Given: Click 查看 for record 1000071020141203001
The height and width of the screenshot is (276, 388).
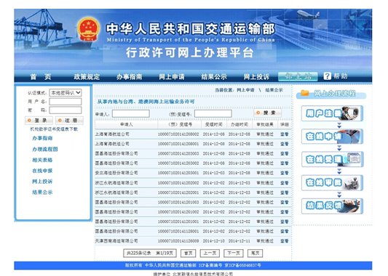Looking at the screenshot, I should [285, 173].
